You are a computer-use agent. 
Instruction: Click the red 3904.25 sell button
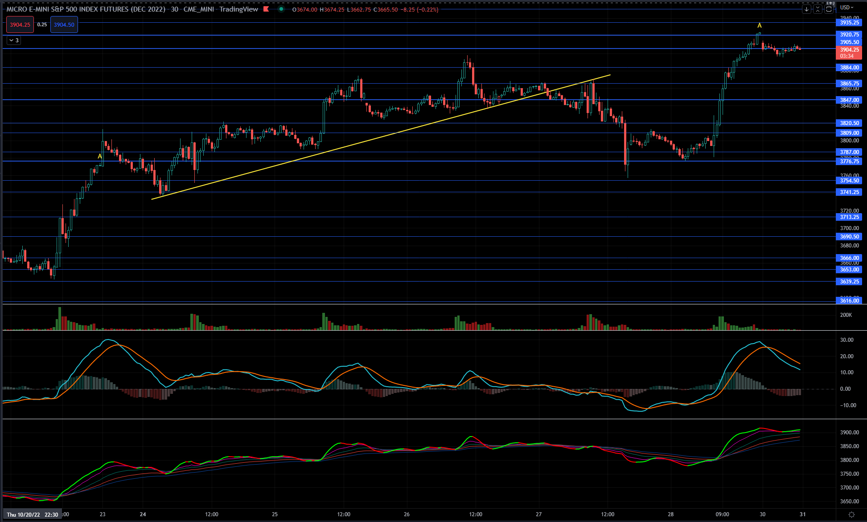[x=20, y=24]
